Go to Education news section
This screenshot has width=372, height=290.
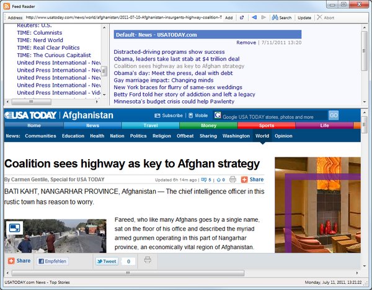(x=73, y=136)
